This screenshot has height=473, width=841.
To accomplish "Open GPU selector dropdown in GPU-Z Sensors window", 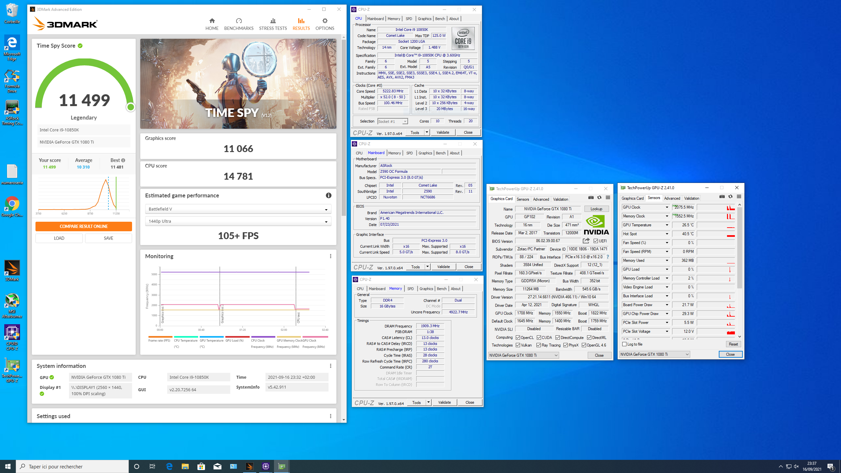I will tap(654, 354).
